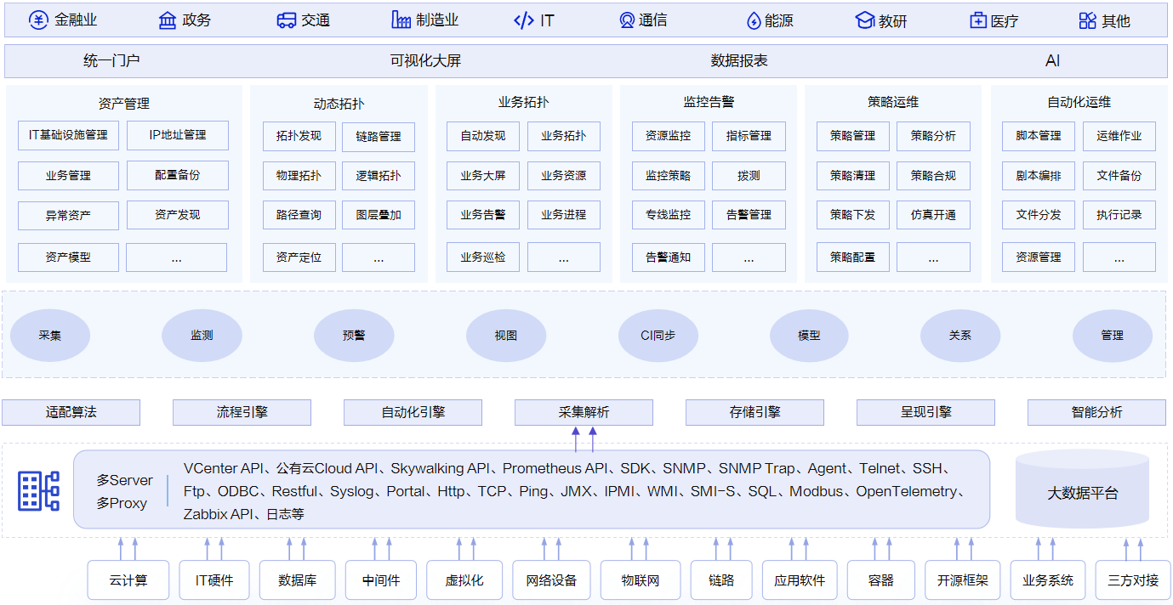Click the 制造业 factory icon
The width and height of the screenshot is (1173, 605).
[x=401, y=20]
